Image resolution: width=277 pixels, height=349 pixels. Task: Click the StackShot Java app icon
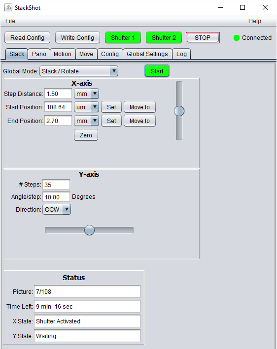click(8, 7)
